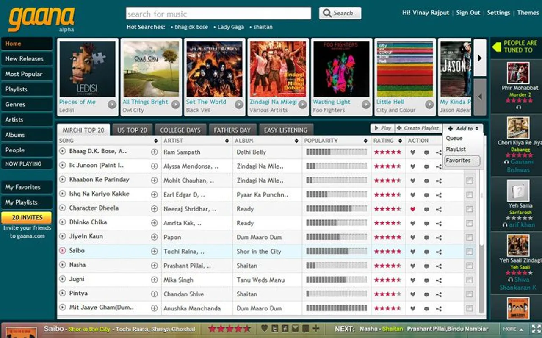The height and width of the screenshot is (338, 542).
Task: Tick the Jiyein Kaun checkbox
Action: (469, 238)
